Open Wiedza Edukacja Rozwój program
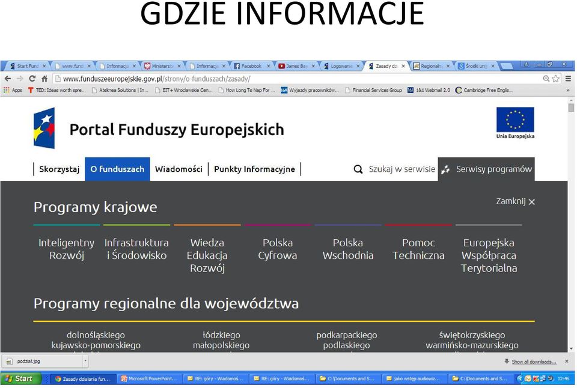 click(x=207, y=256)
